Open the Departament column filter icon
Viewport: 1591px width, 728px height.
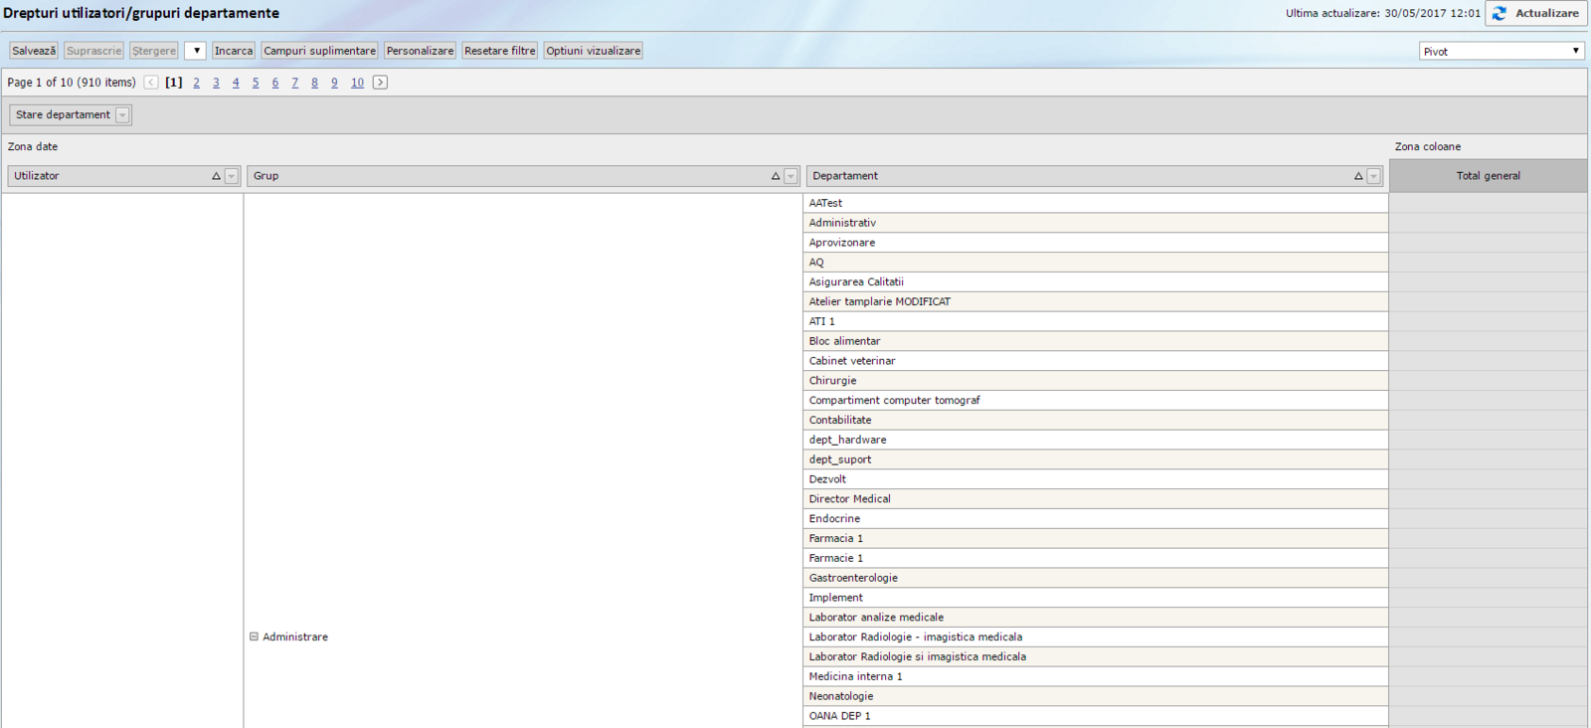click(1374, 176)
